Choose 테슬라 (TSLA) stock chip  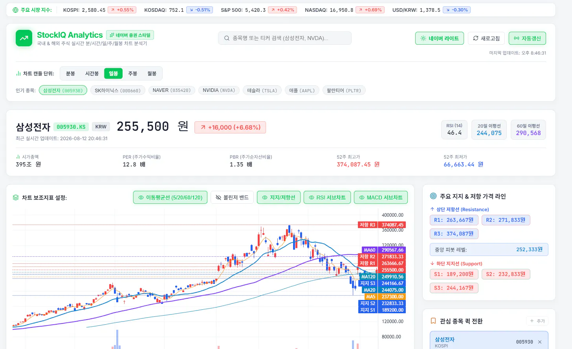click(x=262, y=90)
